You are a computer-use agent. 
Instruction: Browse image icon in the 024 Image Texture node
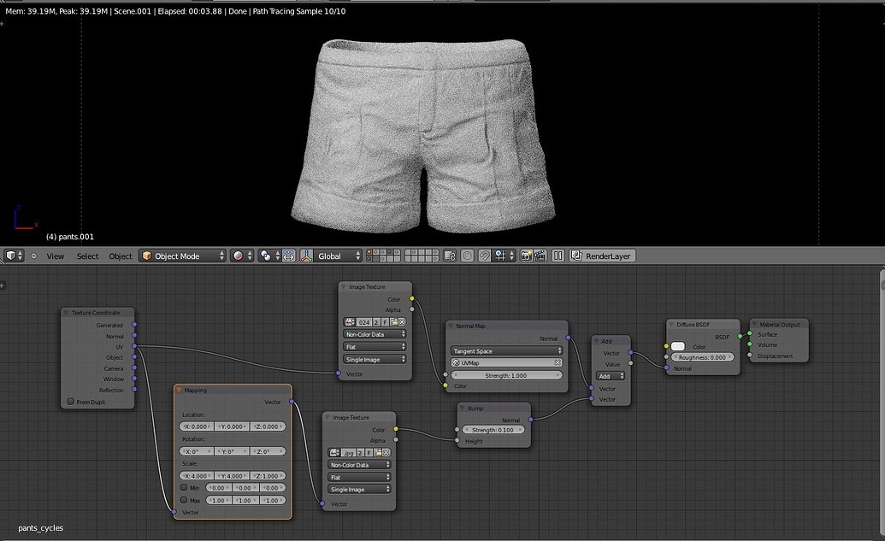pyautogui.click(x=350, y=322)
